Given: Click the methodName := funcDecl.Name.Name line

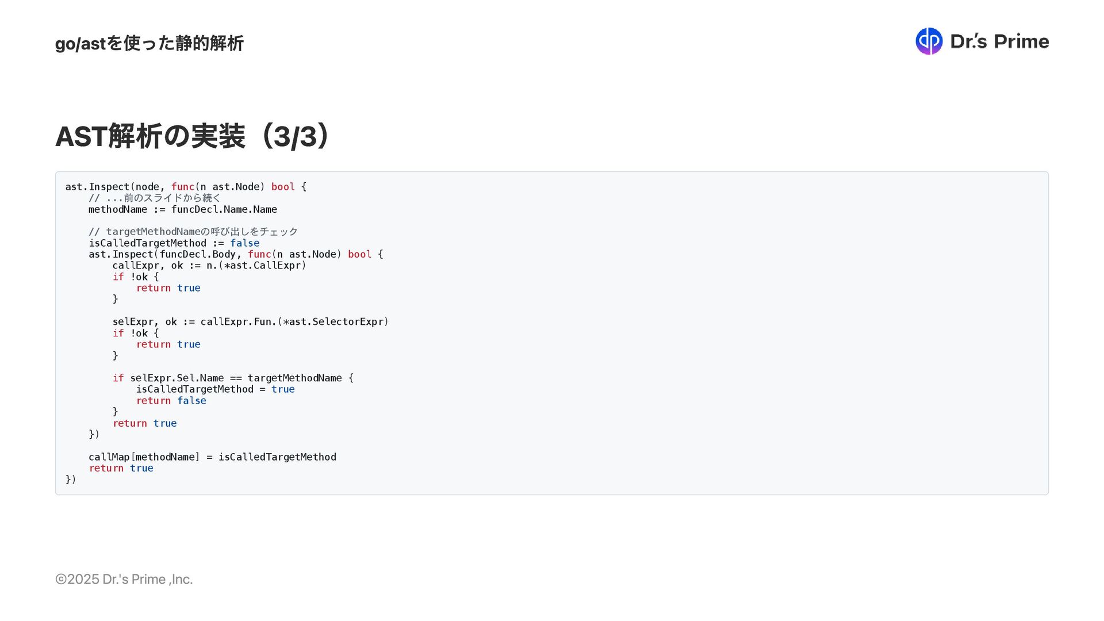Looking at the screenshot, I should tap(183, 209).
